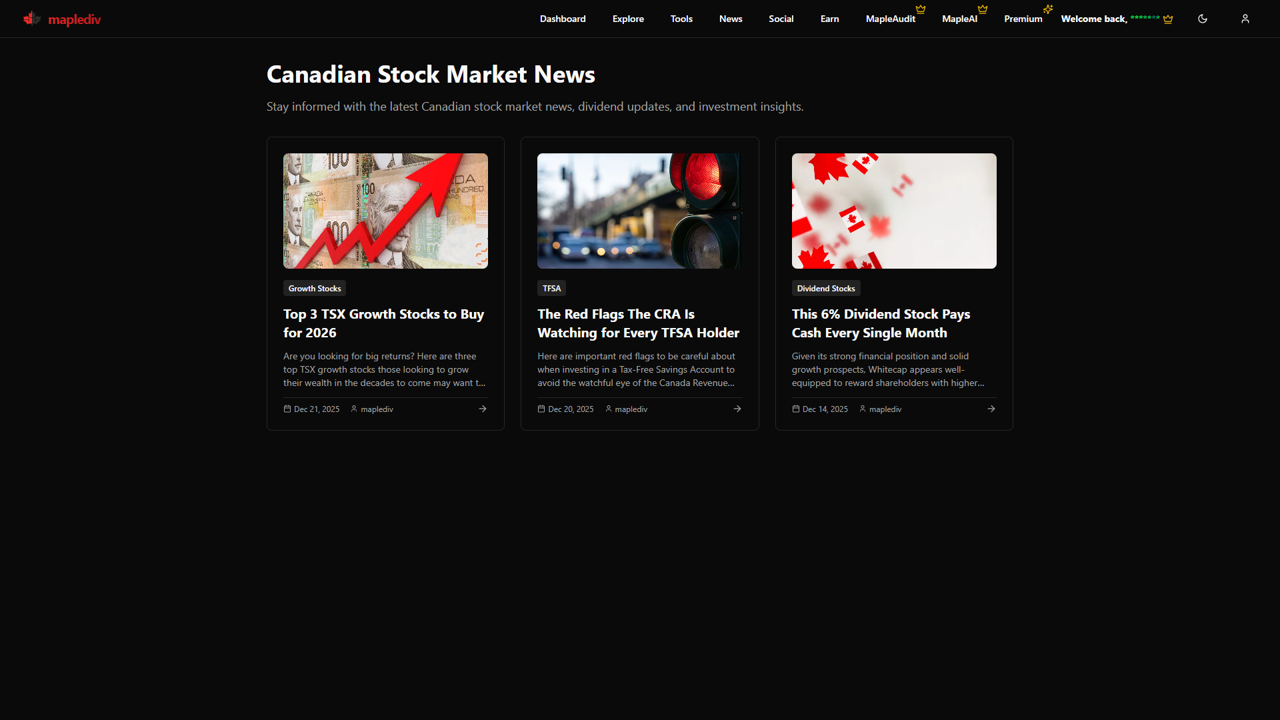Select the Growth Stocks category tag
Image resolution: width=1280 pixels, height=720 pixels.
[315, 288]
